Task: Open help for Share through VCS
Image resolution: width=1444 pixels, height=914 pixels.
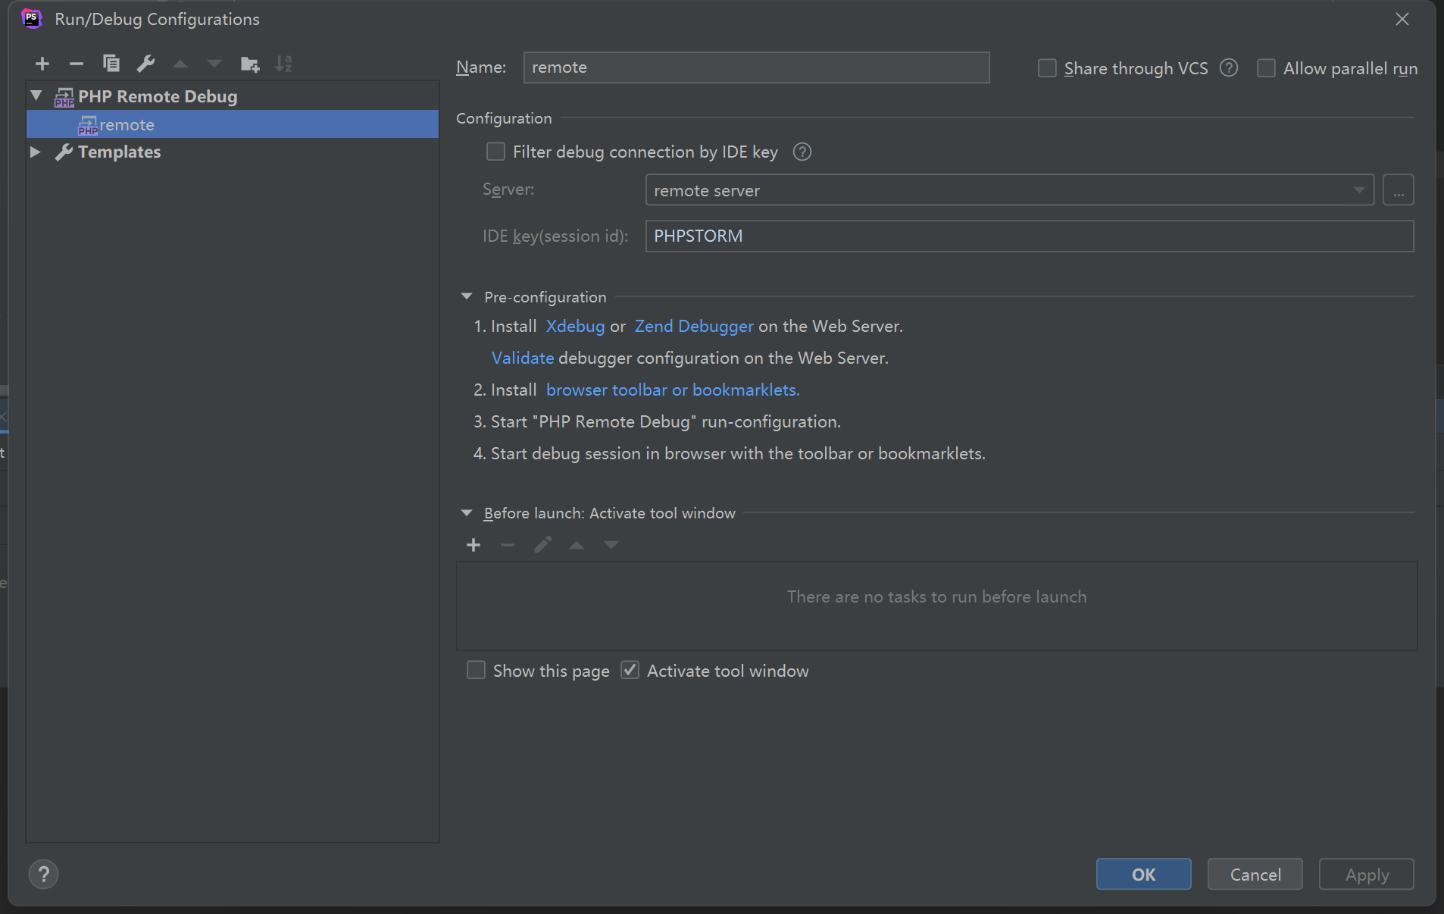Action: coord(1229,68)
